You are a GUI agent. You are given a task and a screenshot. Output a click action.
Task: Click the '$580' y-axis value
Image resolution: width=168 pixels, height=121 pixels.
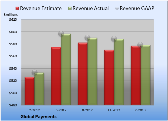(x=13, y=44)
